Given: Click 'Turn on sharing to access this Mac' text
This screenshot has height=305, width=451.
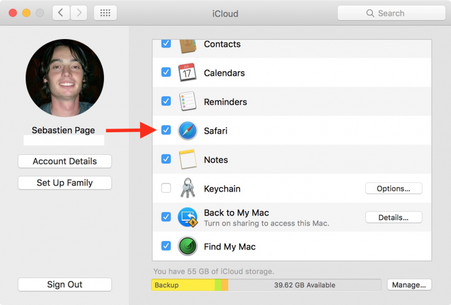Looking at the screenshot, I should [x=267, y=223].
